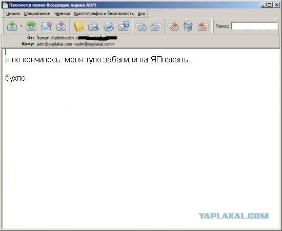
Task: Maximize the message view window
Action: coord(270,5)
